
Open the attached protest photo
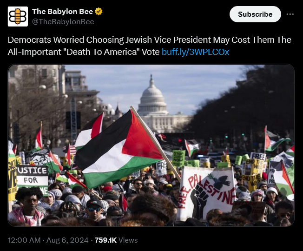[151, 145]
